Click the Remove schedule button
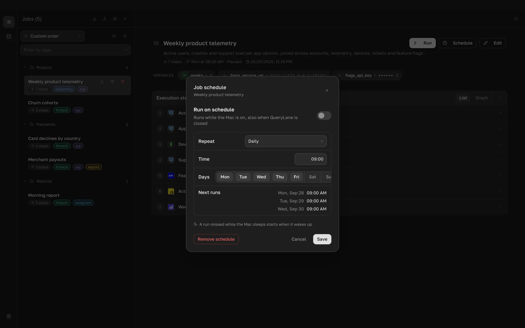The image size is (525, 328). tap(216, 239)
